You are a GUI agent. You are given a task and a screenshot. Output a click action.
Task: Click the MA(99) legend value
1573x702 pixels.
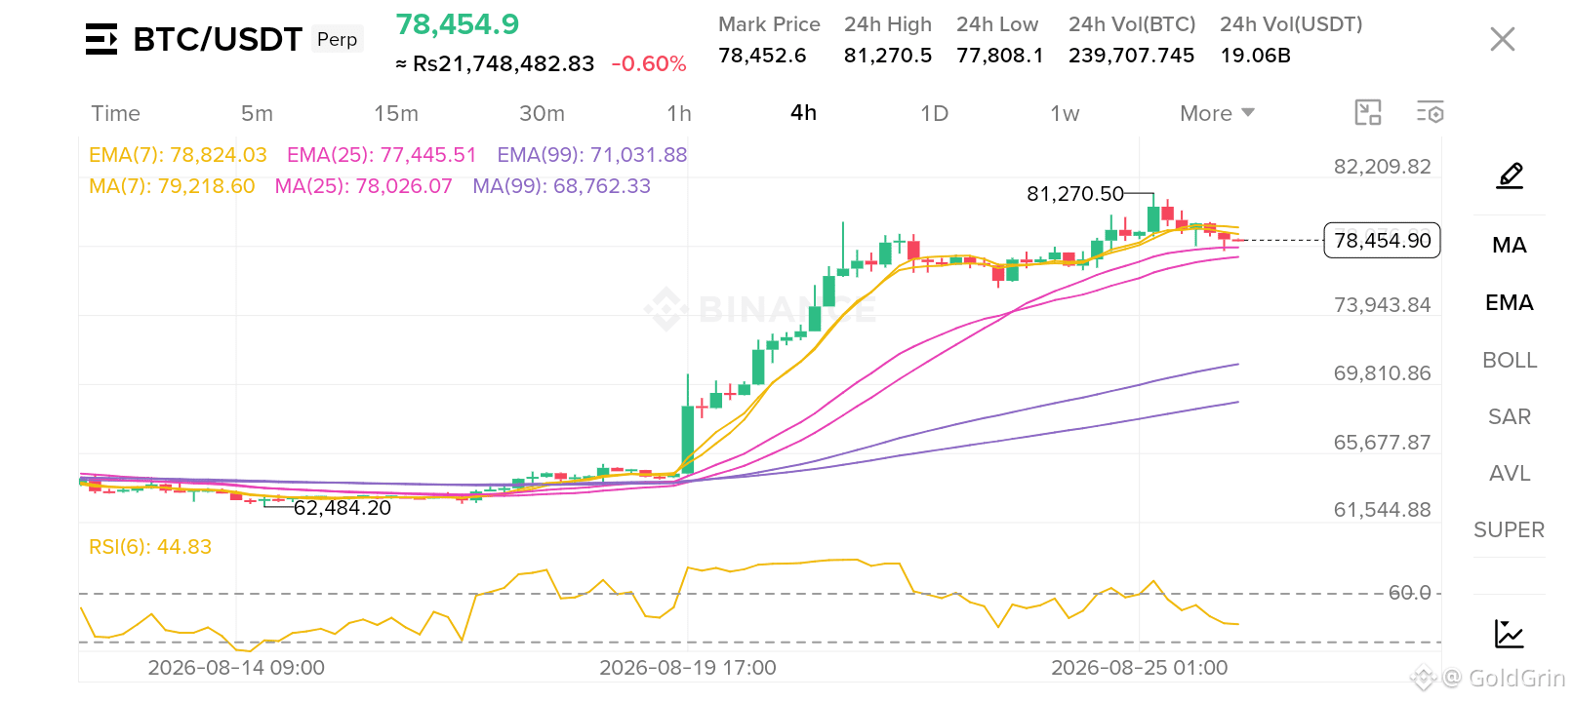[562, 186]
